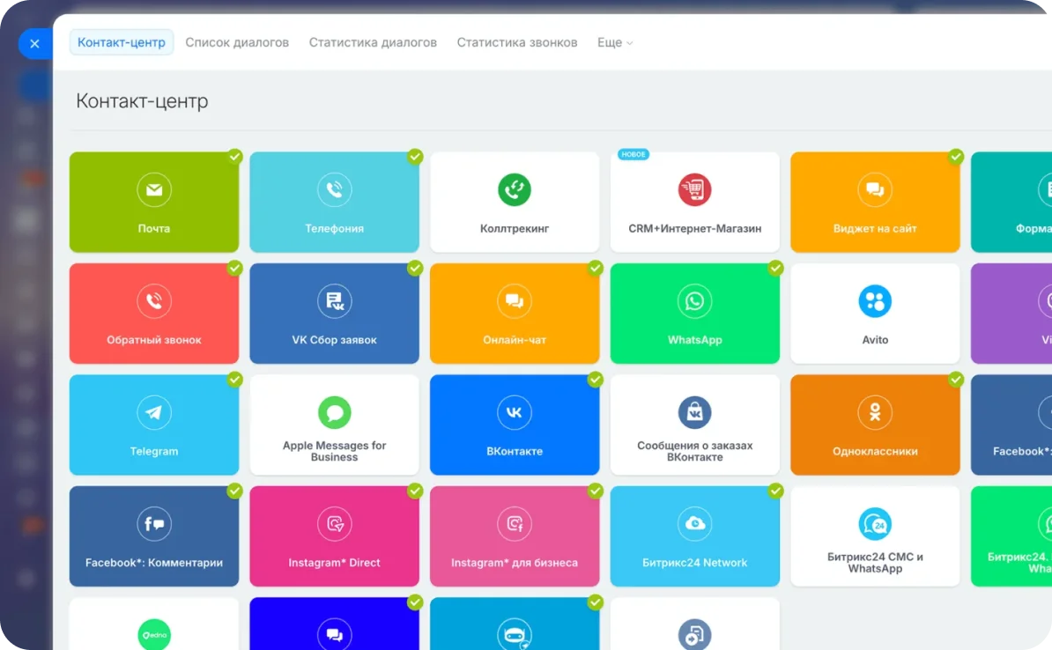The image size is (1052, 650).
Task: Click the green edna icon
Action: 153,634
